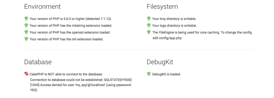Click the chef hat icon beside FileEngine caching line
The height and width of the screenshot is (98, 274).
[x=149, y=32]
